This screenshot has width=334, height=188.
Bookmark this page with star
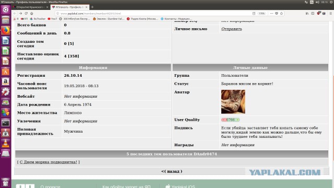pyautogui.click(x=282, y=14)
